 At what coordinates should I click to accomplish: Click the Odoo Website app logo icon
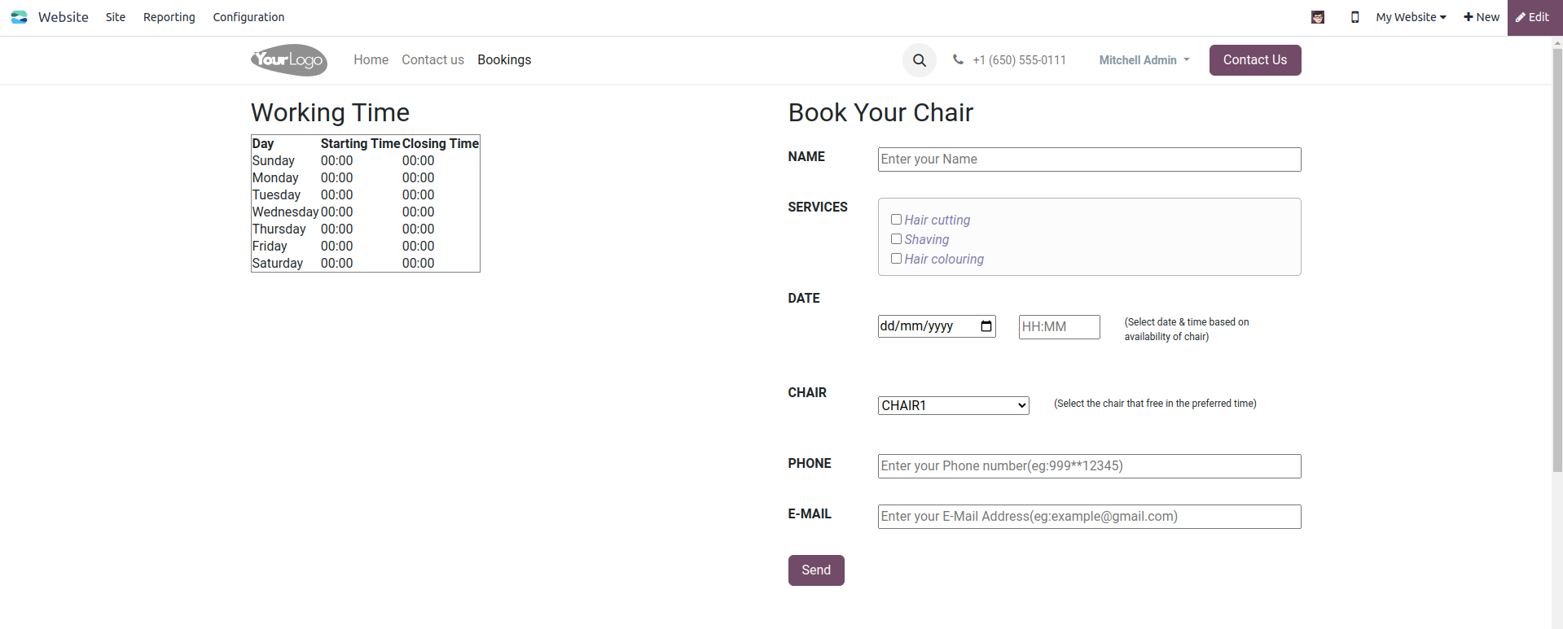point(20,17)
